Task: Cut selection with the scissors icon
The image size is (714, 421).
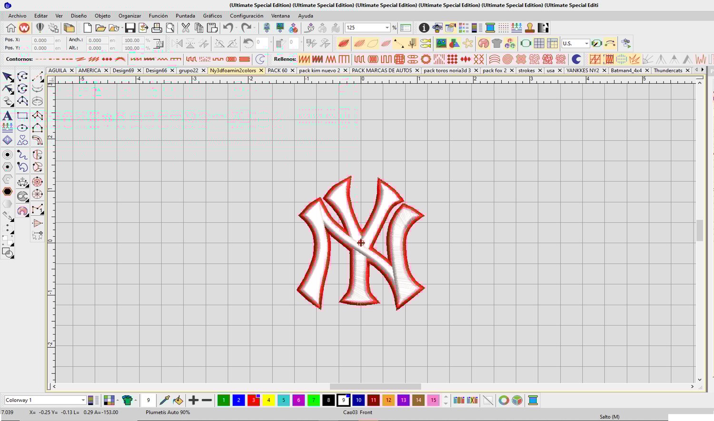Action: point(186,28)
